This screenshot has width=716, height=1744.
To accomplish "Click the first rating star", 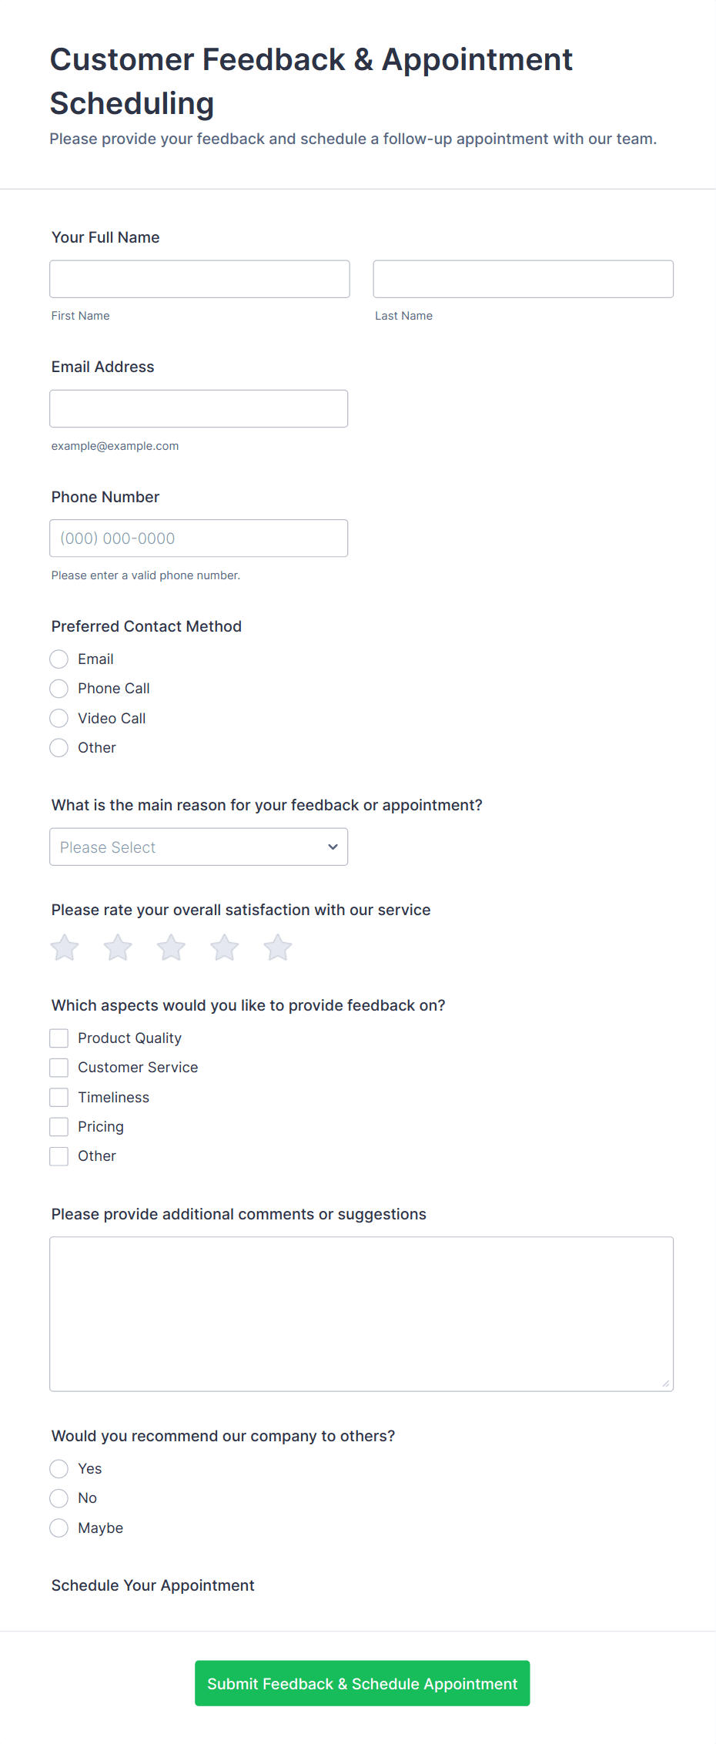I will [65, 947].
